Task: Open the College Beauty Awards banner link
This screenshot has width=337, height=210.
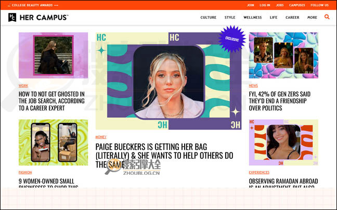Action: click(x=33, y=5)
